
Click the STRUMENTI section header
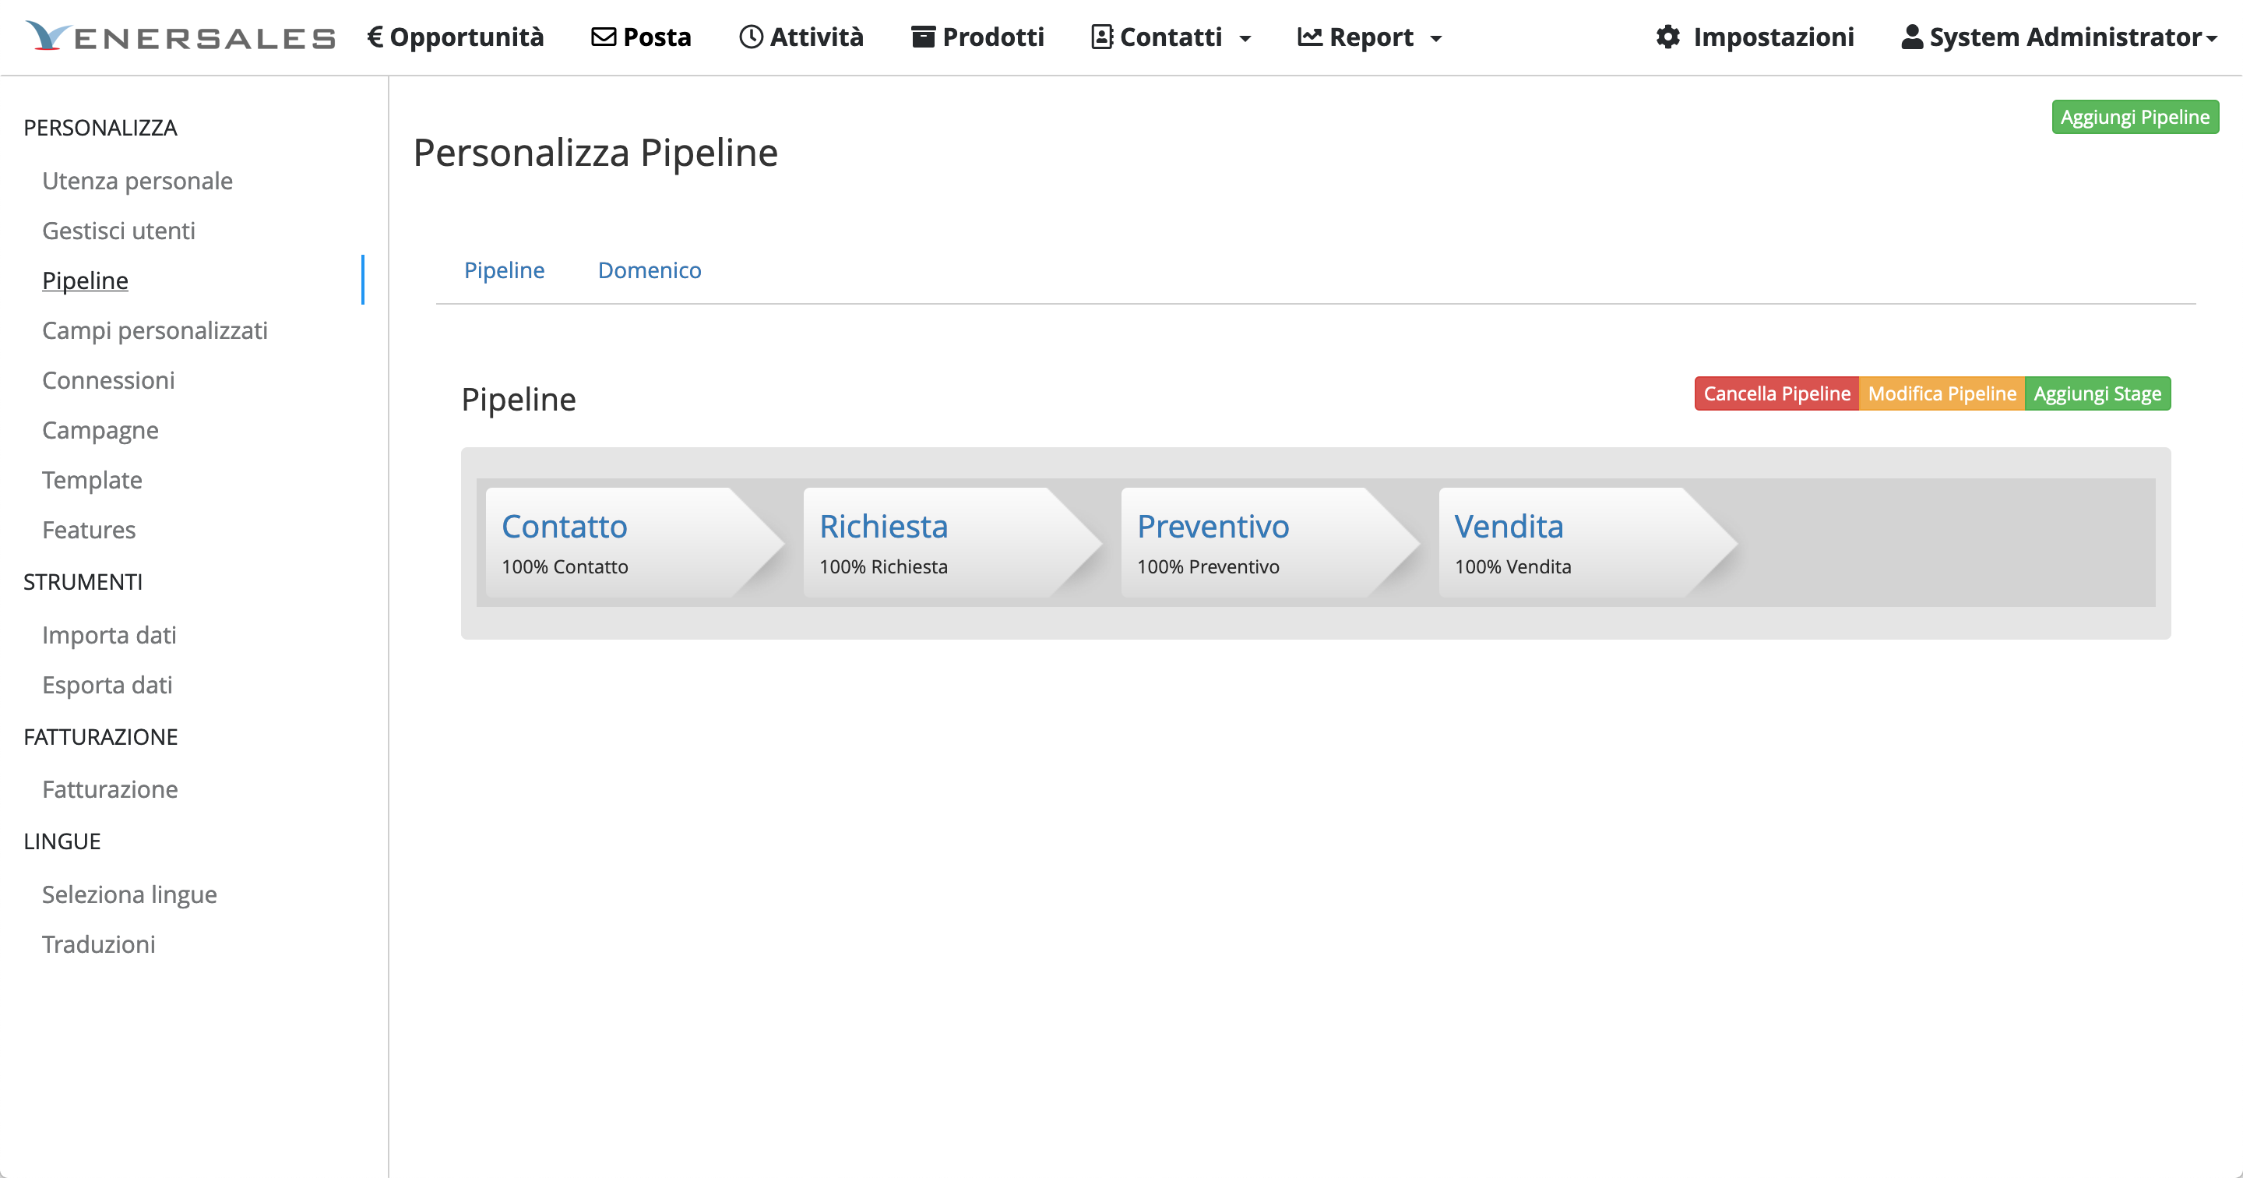(x=83, y=582)
